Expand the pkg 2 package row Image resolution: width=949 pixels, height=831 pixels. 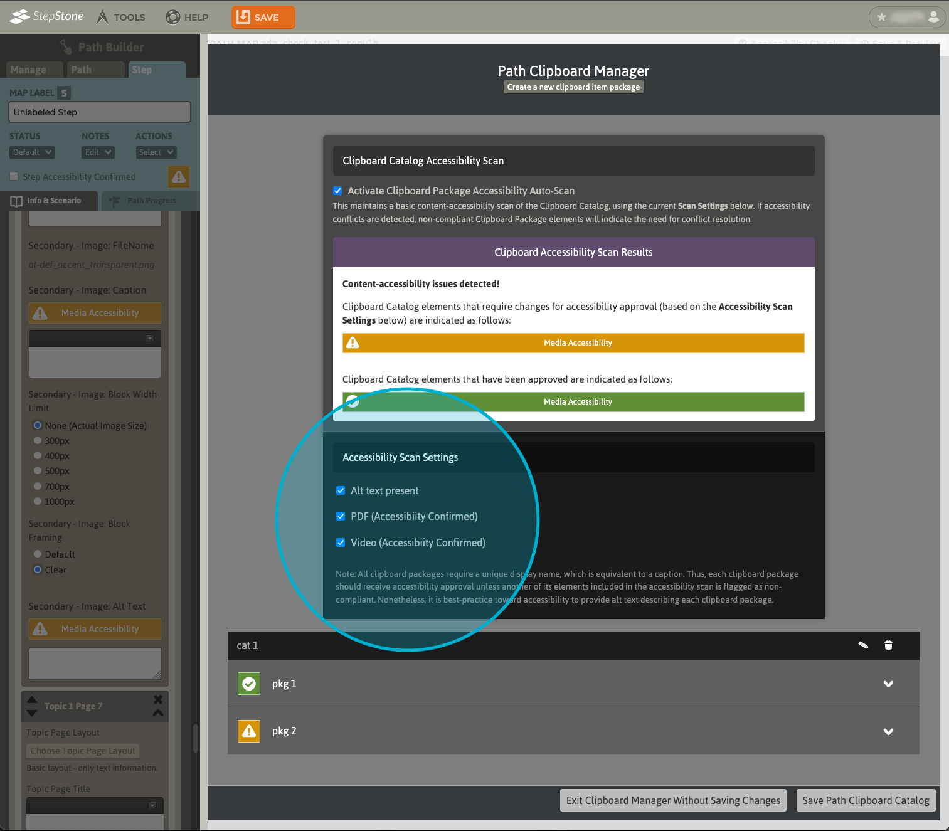(x=888, y=731)
